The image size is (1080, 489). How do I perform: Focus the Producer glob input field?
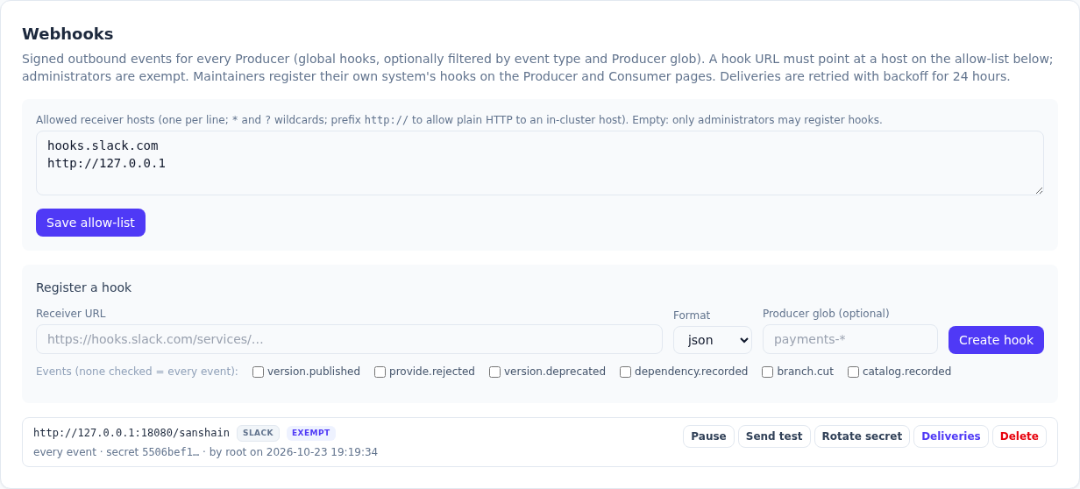click(850, 339)
